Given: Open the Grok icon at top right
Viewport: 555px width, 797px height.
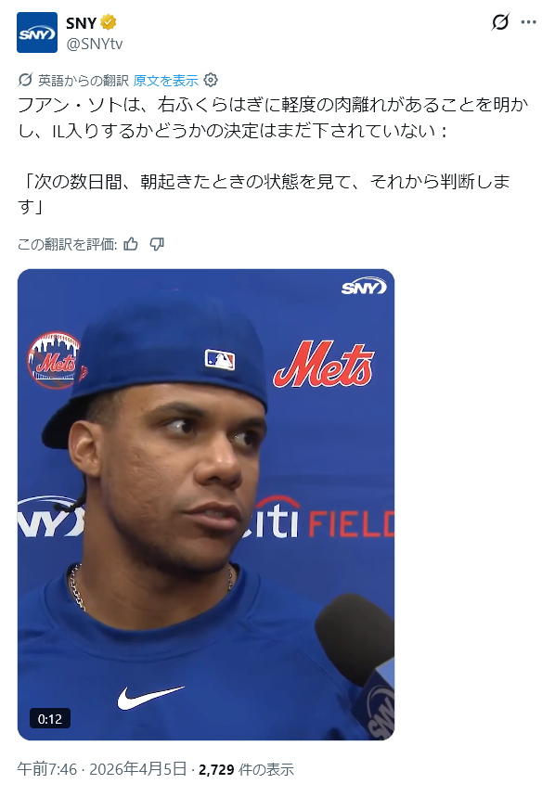Looking at the screenshot, I should pos(500,22).
